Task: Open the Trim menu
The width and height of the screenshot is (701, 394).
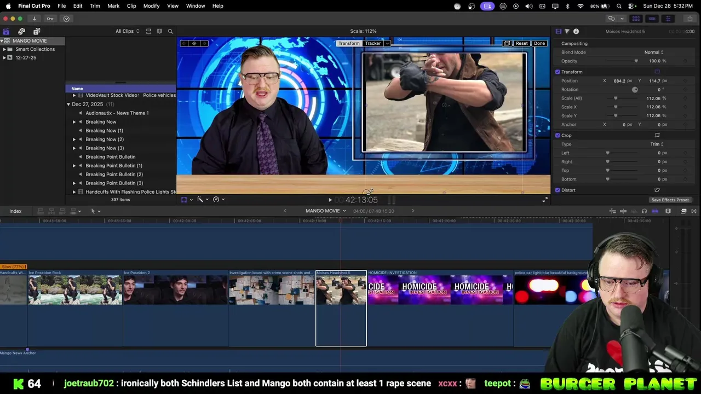Action: pyautogui.click(x=95, y=6)
